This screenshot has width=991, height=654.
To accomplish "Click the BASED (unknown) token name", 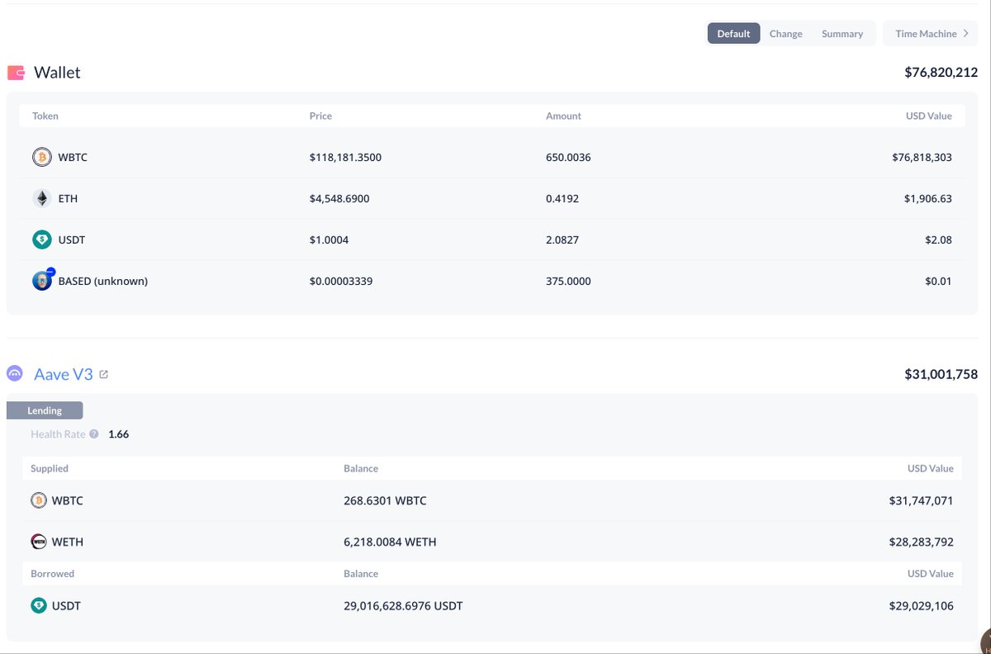I will coord(103,281).
